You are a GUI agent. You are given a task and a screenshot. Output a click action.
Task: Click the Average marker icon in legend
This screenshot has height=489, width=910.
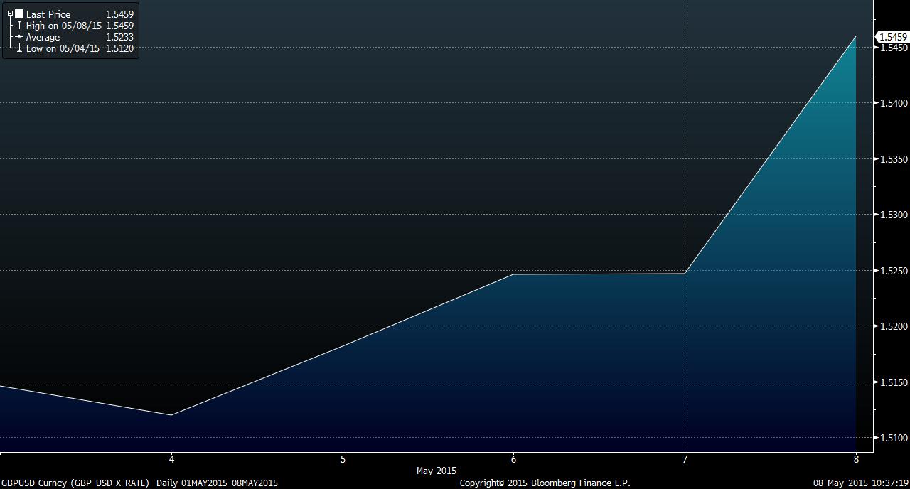tap(19, 37)
